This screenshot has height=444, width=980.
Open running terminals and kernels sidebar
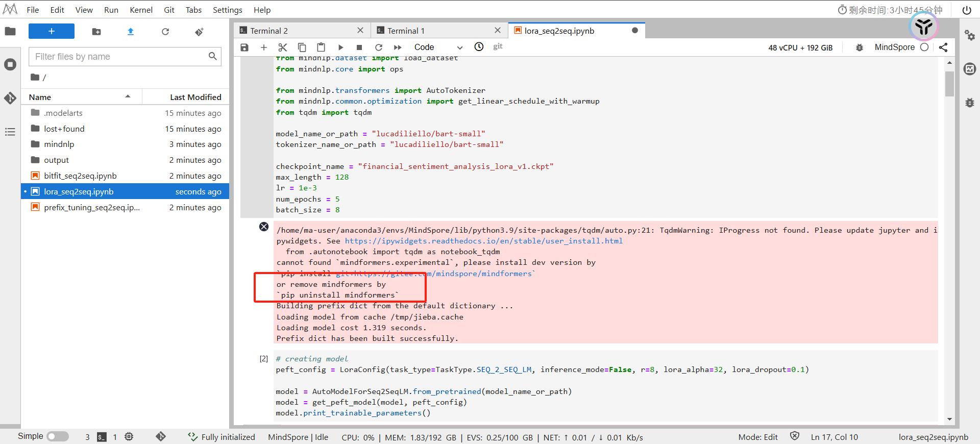(10, 65)
